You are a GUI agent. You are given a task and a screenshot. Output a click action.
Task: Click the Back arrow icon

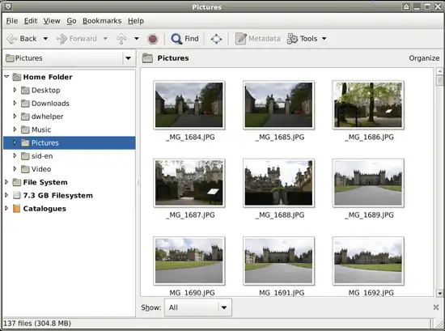[x=12, y=39]
